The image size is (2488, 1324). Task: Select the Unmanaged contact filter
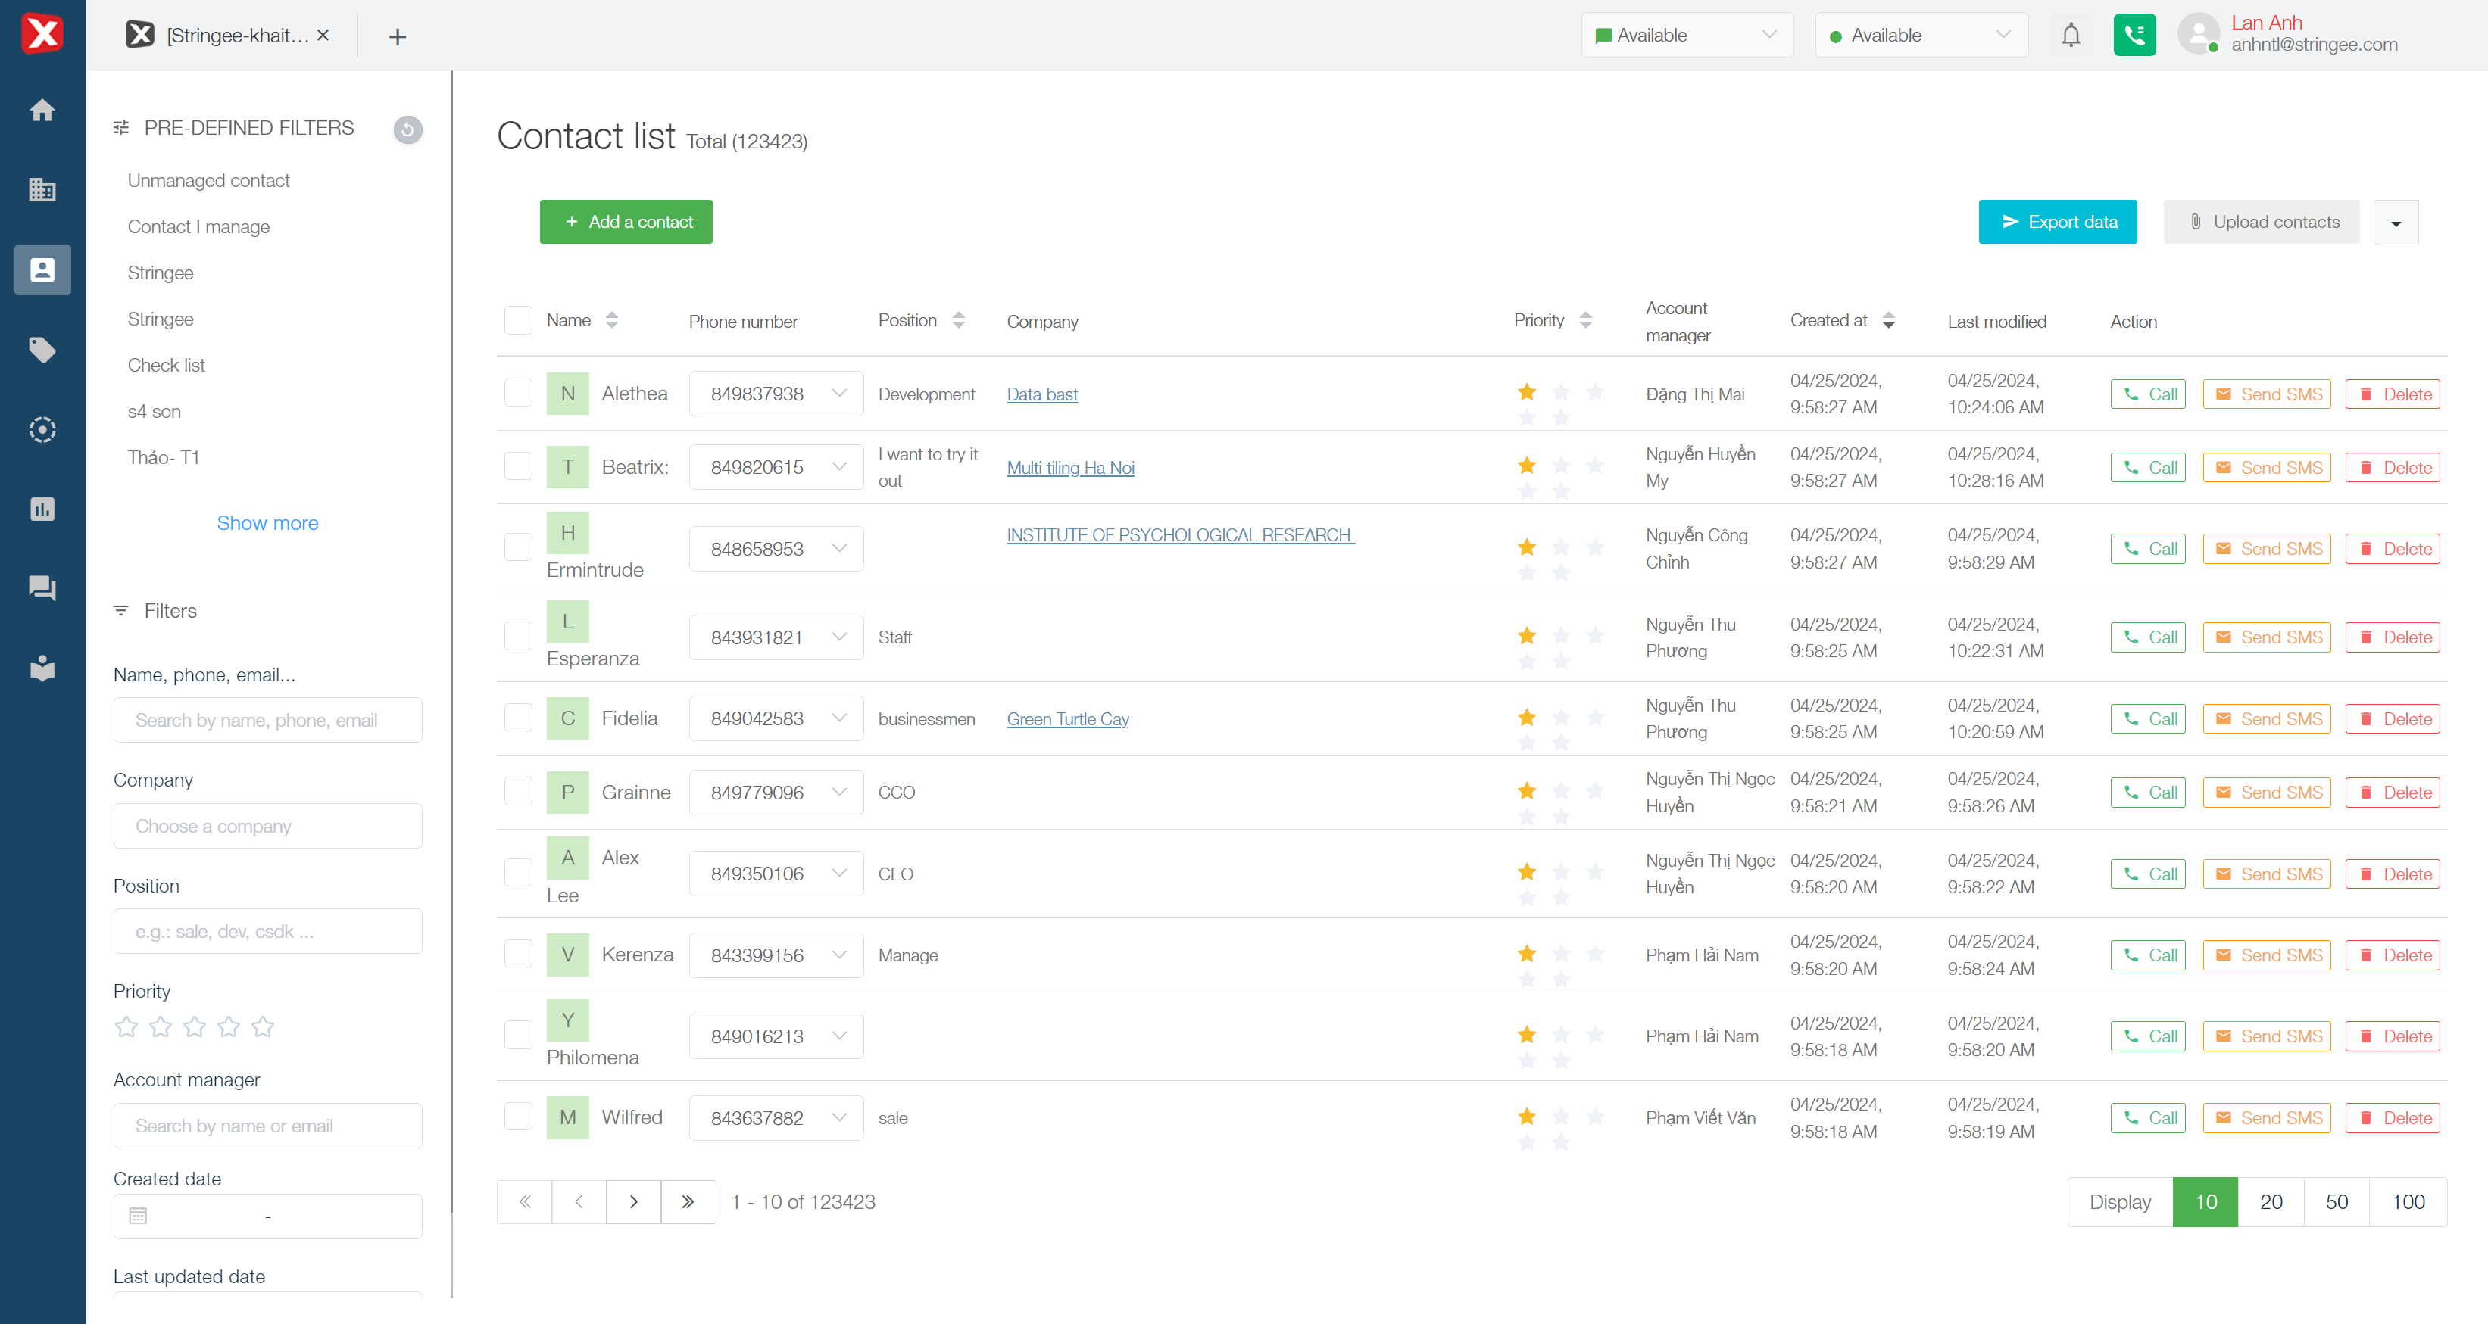(208, 180)
